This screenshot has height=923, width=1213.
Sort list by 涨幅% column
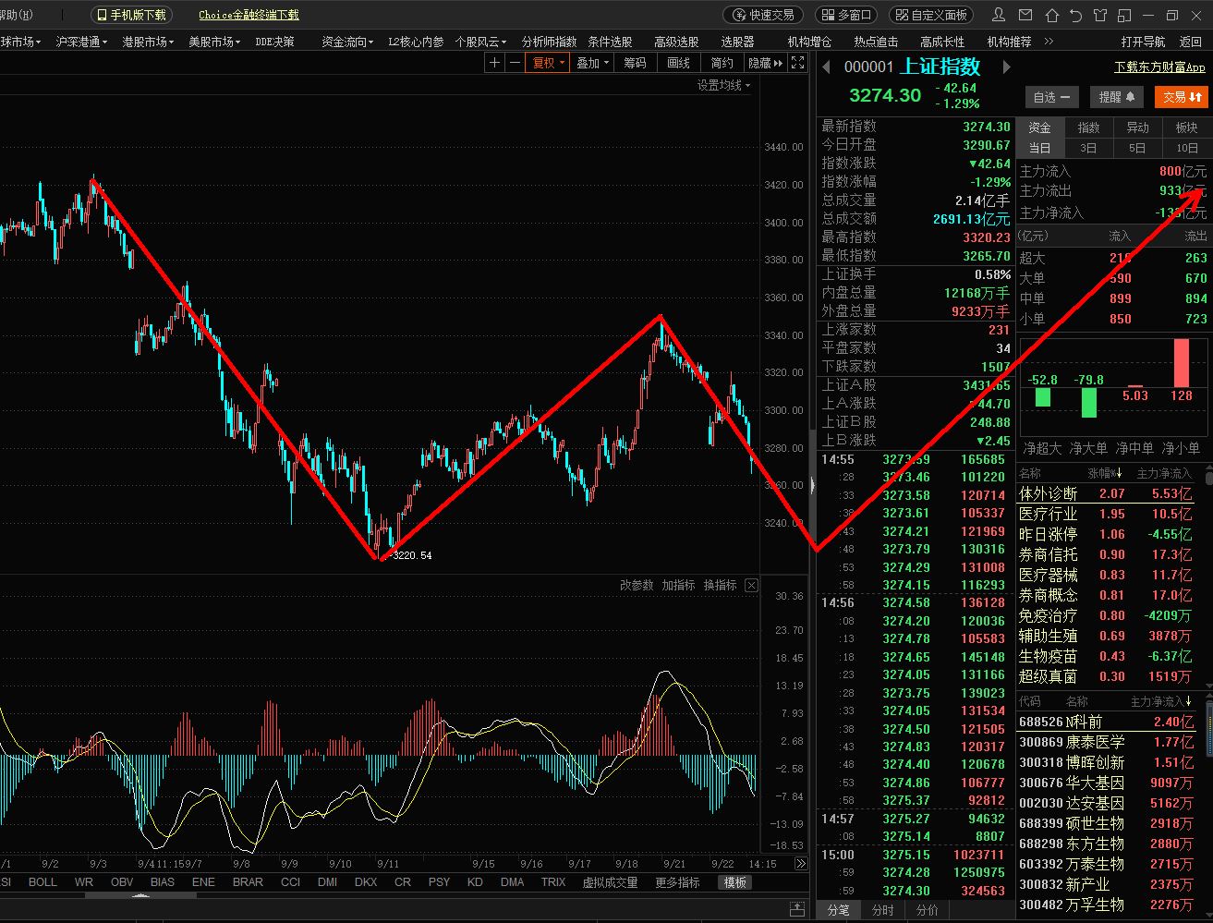click(1104, 473)
